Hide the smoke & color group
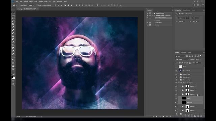 coord(176,74)
